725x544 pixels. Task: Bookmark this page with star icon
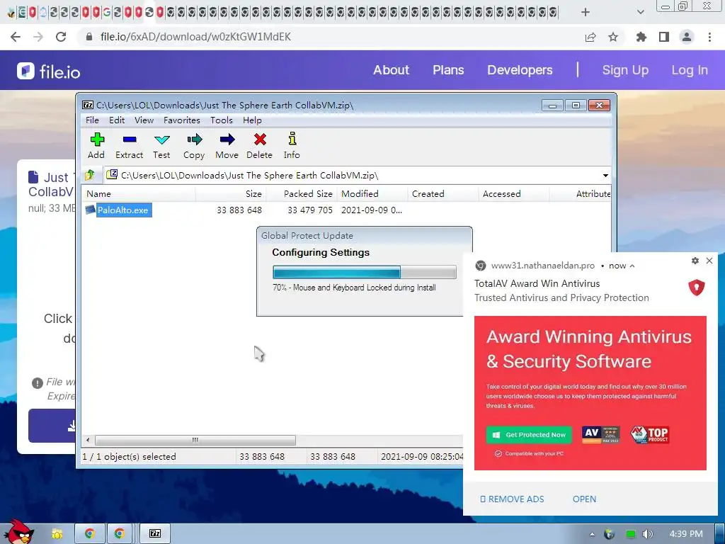(612, 37)
